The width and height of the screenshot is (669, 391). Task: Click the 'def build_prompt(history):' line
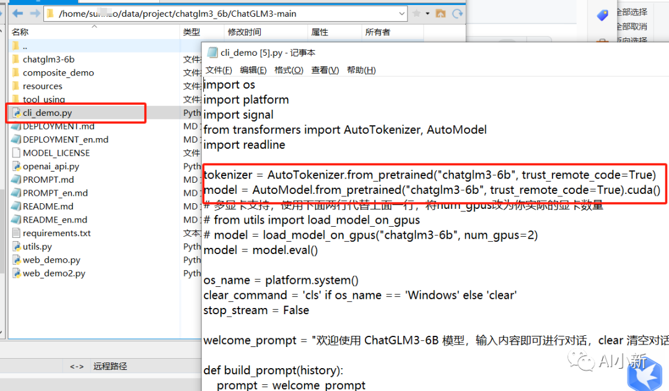click(x=273, y=370)
